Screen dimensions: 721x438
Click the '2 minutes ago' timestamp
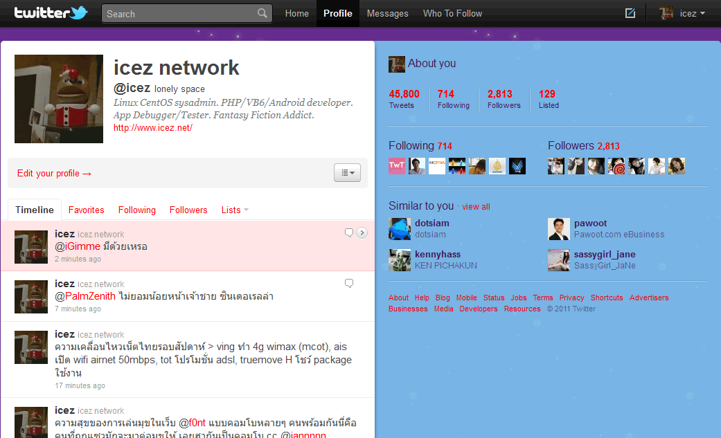tap(78, 259)
